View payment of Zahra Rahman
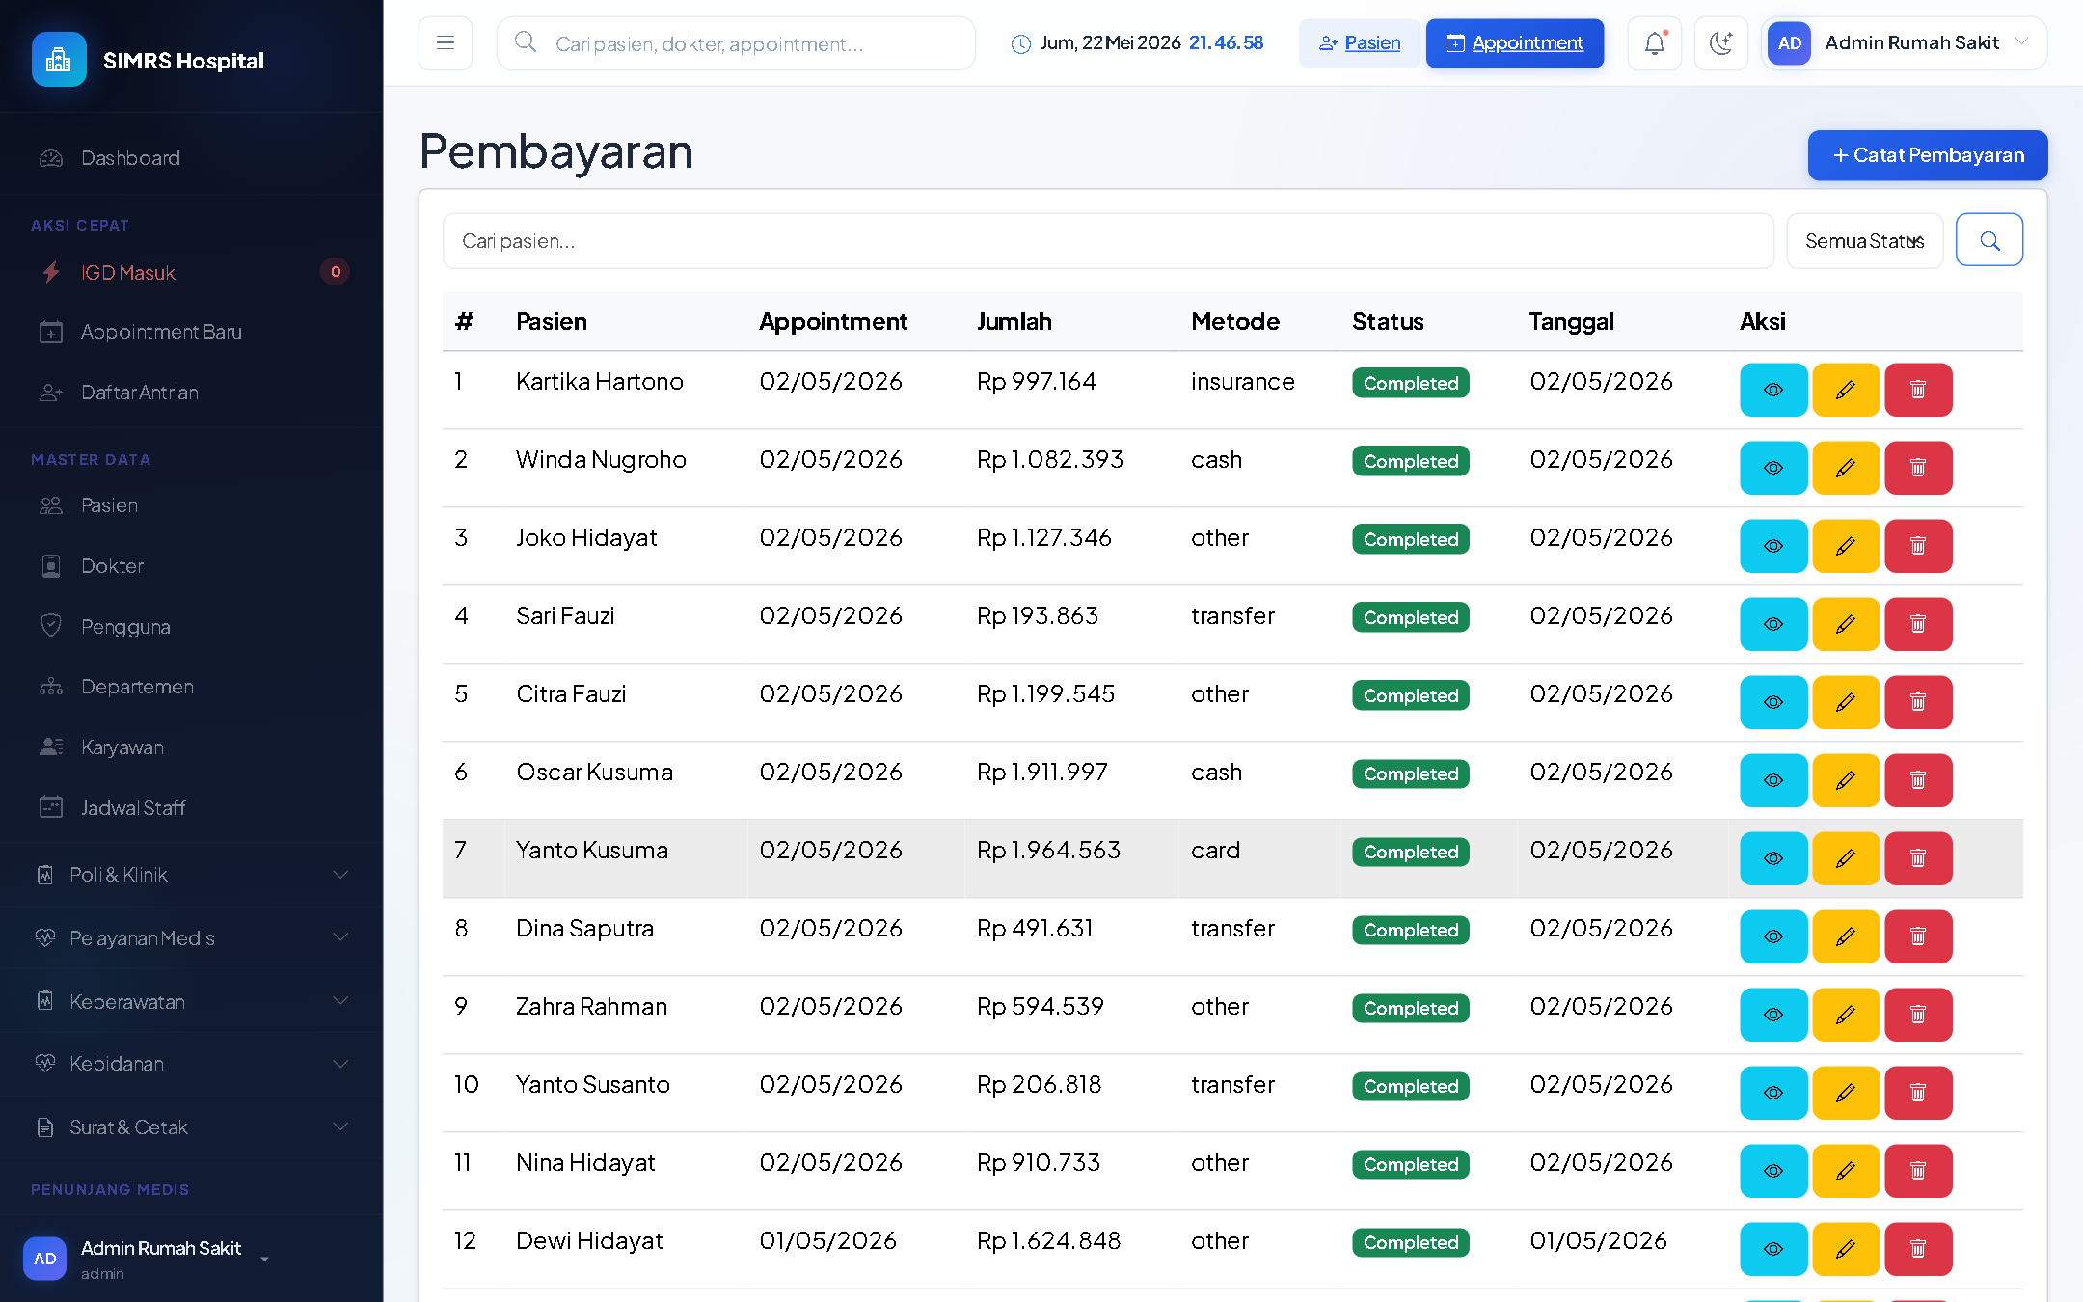This screenshot has height=1302, width=2083. (x=1773, y=1015)
